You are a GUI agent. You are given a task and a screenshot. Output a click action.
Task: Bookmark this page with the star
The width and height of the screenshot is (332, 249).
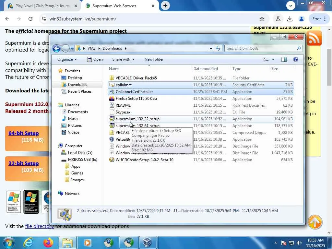(x=262, y=19)
